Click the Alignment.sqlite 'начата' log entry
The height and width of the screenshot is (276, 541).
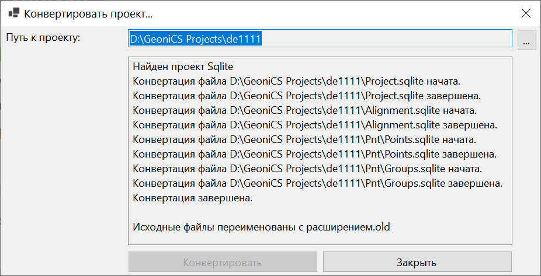(305, 110)
